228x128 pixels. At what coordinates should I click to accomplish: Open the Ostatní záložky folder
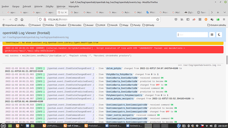[x=217, y=25]
